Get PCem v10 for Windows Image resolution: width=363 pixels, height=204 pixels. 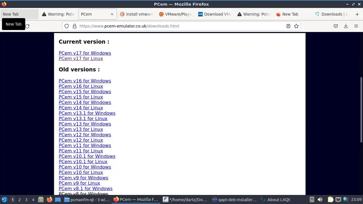click(85, 167)
